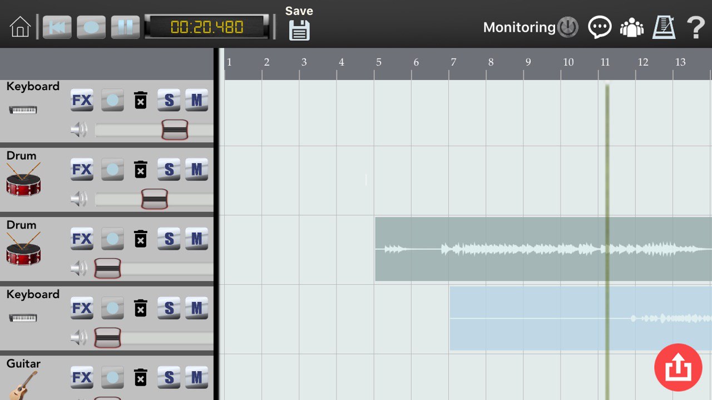
Task: Mute the Guitar track
Action: tap(196, 377)
